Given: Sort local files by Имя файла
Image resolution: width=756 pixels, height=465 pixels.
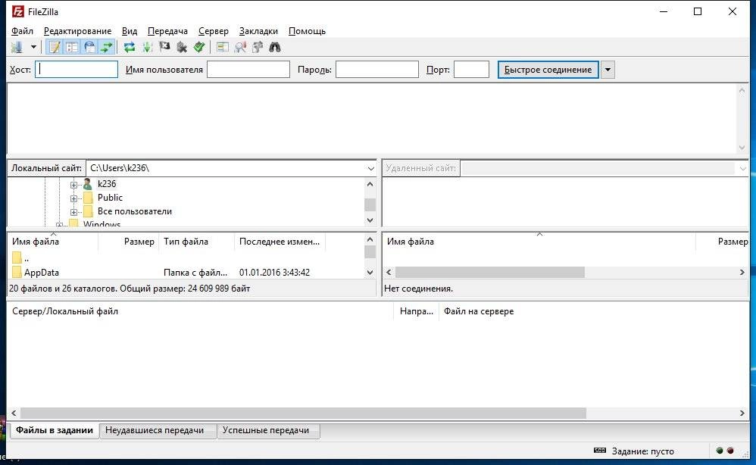Looking at the screenshot, I should click(x=52, y=242).
